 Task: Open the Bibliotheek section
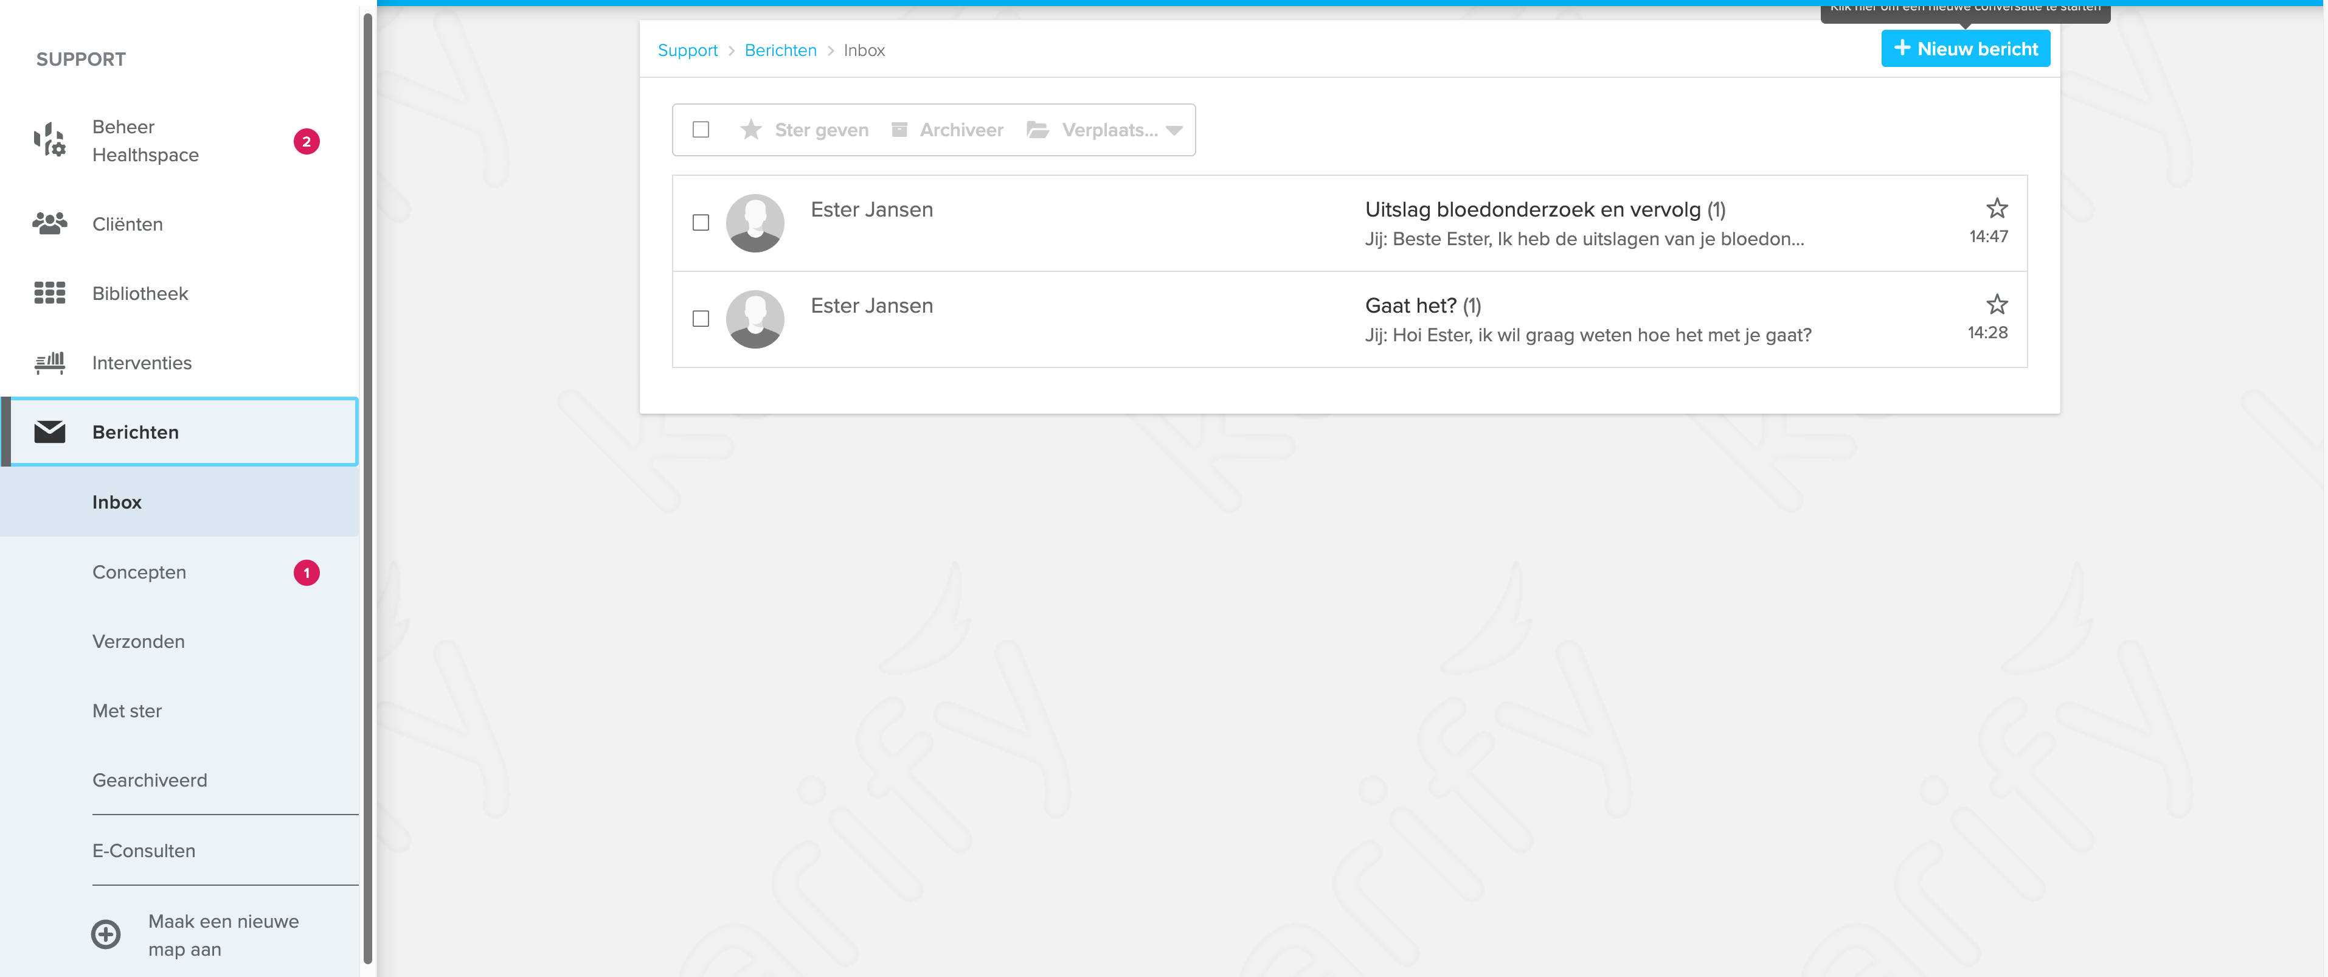180,293
